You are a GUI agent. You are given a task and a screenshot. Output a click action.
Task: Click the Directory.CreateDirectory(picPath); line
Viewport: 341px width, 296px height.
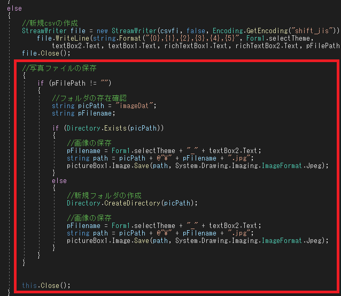(x=132, y=203)
